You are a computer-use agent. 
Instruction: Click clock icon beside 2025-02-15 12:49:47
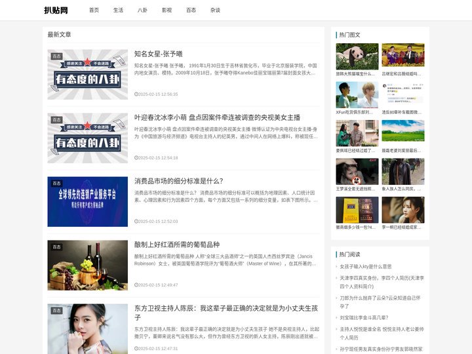(136, 285)
